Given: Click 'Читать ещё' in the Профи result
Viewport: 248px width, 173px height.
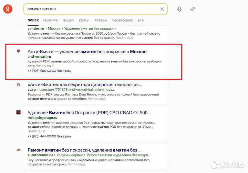Looking at the screenshot, I should pyautogui.click(x=124, y=38).
